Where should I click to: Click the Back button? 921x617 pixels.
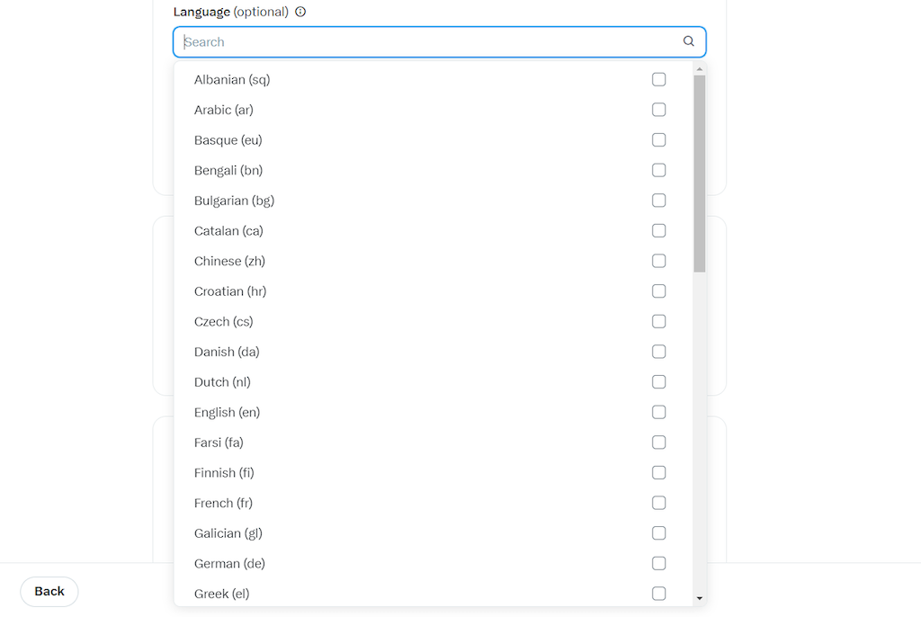[49, 591]
